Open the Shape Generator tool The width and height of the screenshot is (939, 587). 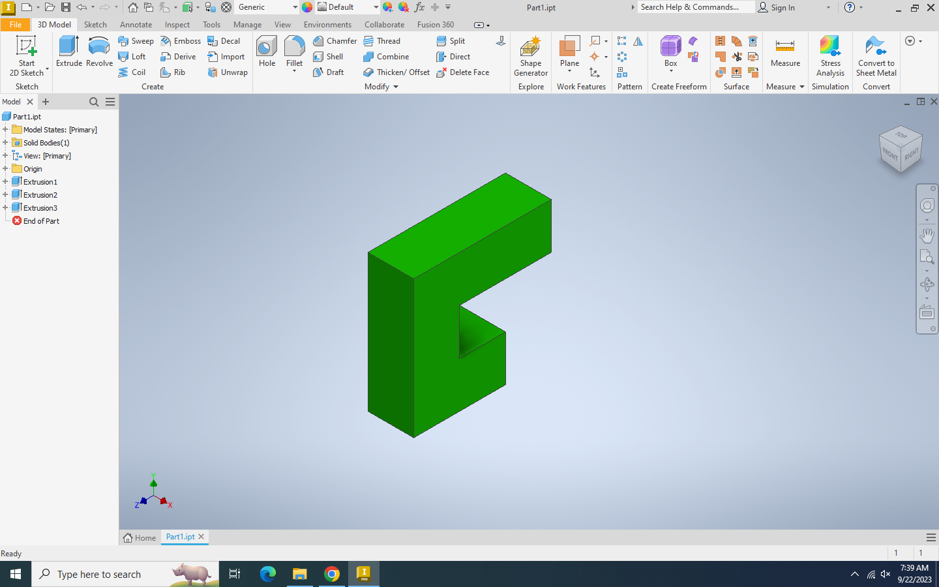point(531,55)
